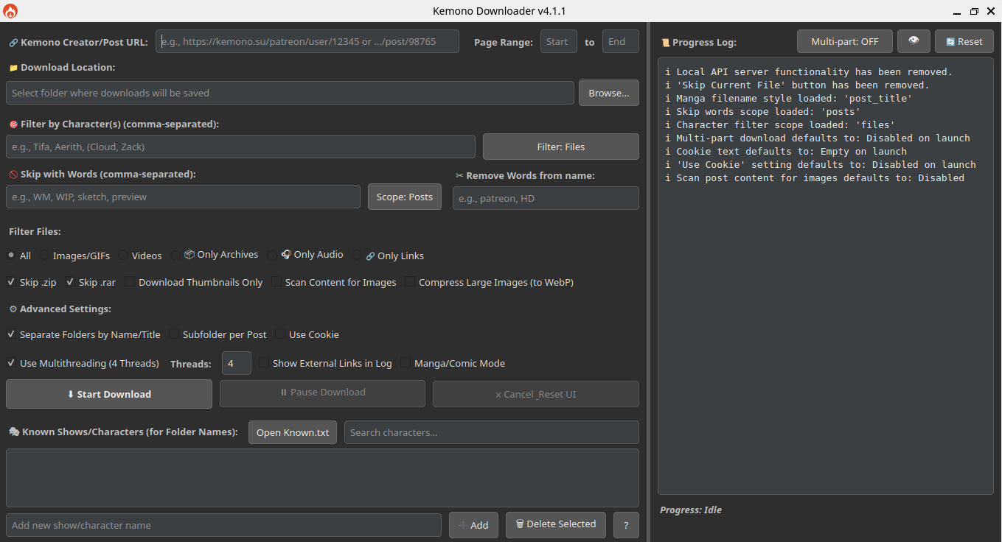
Task: Change the Scope: Posts skip setting
Action: tap(405, 197)
